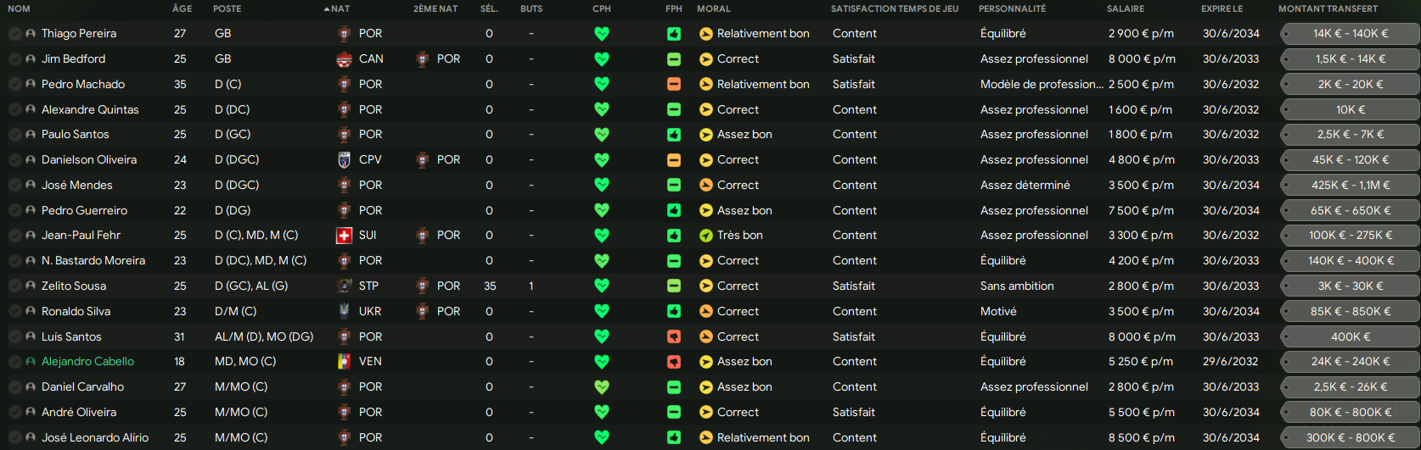Click Danielson Oliveira's Cape Verde flag icon

pyautogui.click(x=344, y=160)
